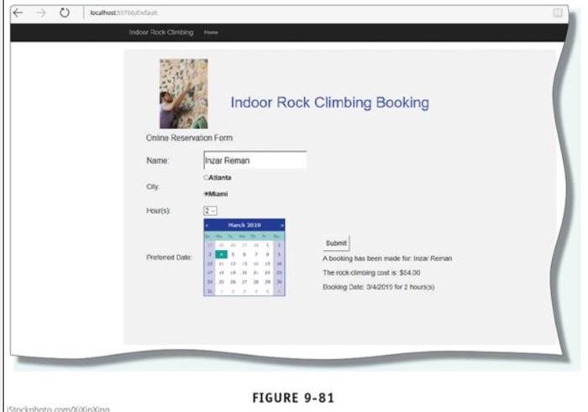This screenshot has height=412, width=588.
Task: Go to previous month in calendar
Action: coord(207,225)
